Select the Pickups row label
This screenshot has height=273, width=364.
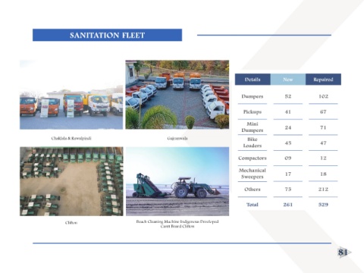coord(253,111)
